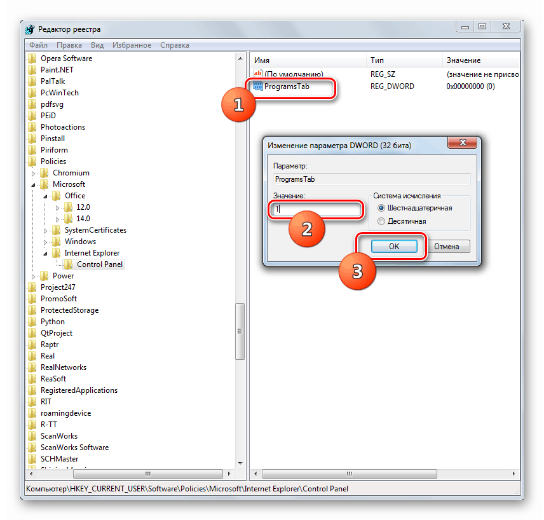This screenshot has height=520, width=544.
Task: Click the Internet Explorer folder icon
Action: coord(56,253)
